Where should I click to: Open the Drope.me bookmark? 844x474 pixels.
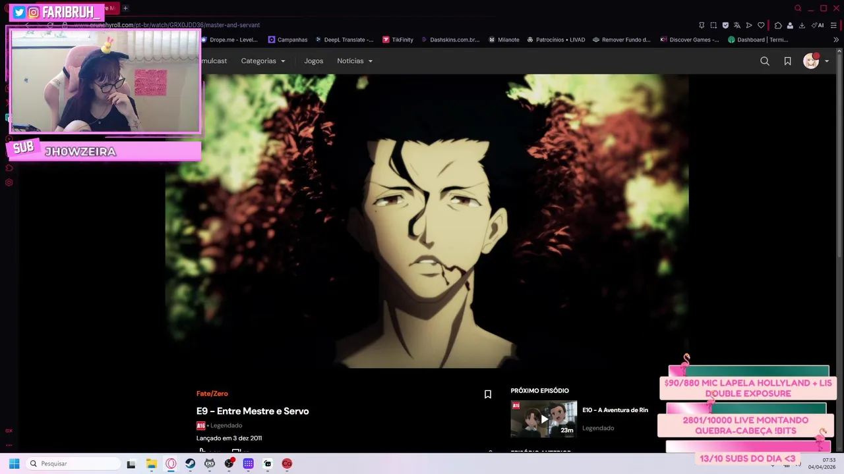coord(229,39)
